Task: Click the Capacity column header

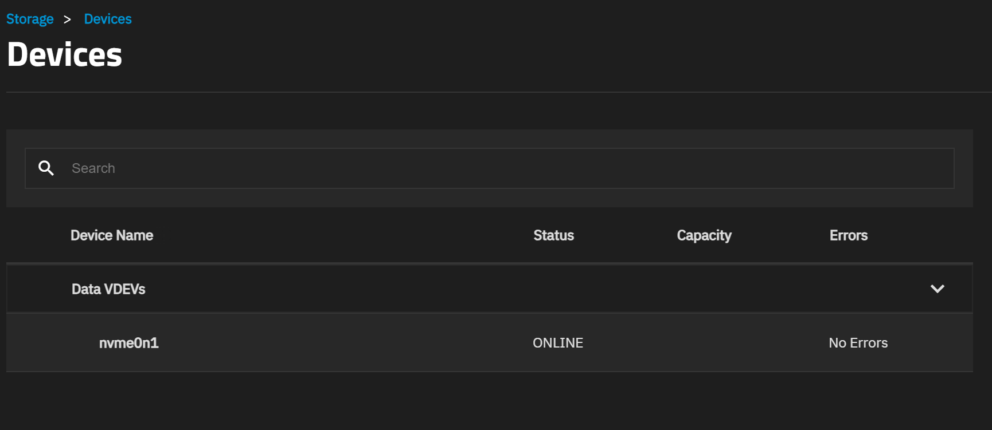Action: click(x=704, y=235)
